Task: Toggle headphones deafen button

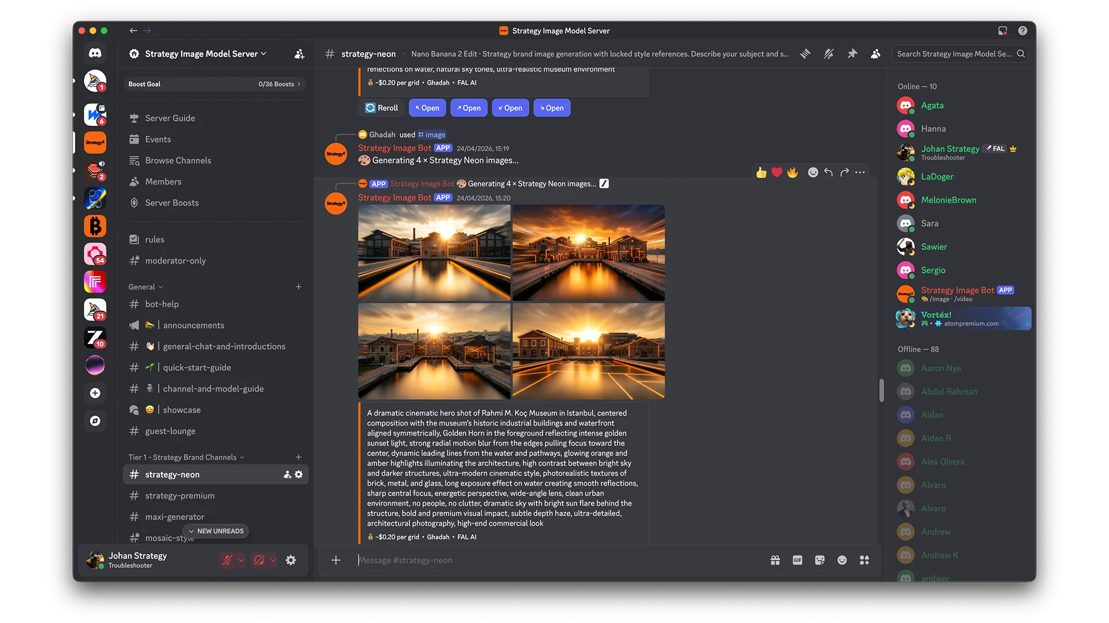Action: point(259,560)
